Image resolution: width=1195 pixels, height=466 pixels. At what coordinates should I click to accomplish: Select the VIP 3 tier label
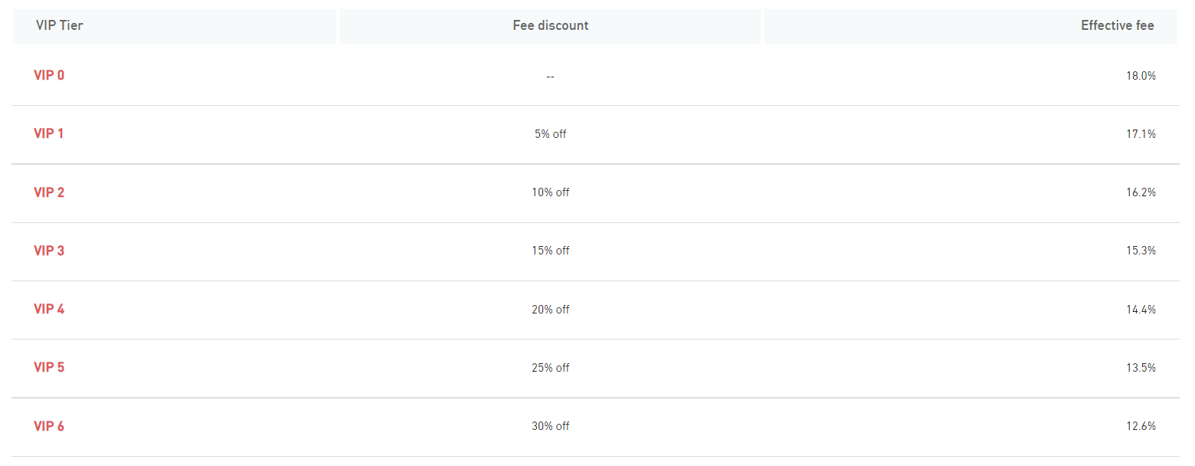pos(49,251)
